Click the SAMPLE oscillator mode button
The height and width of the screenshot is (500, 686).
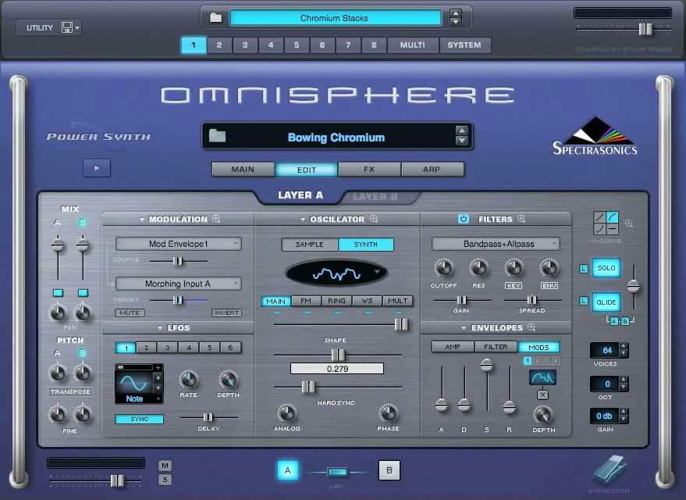point(309,245)
